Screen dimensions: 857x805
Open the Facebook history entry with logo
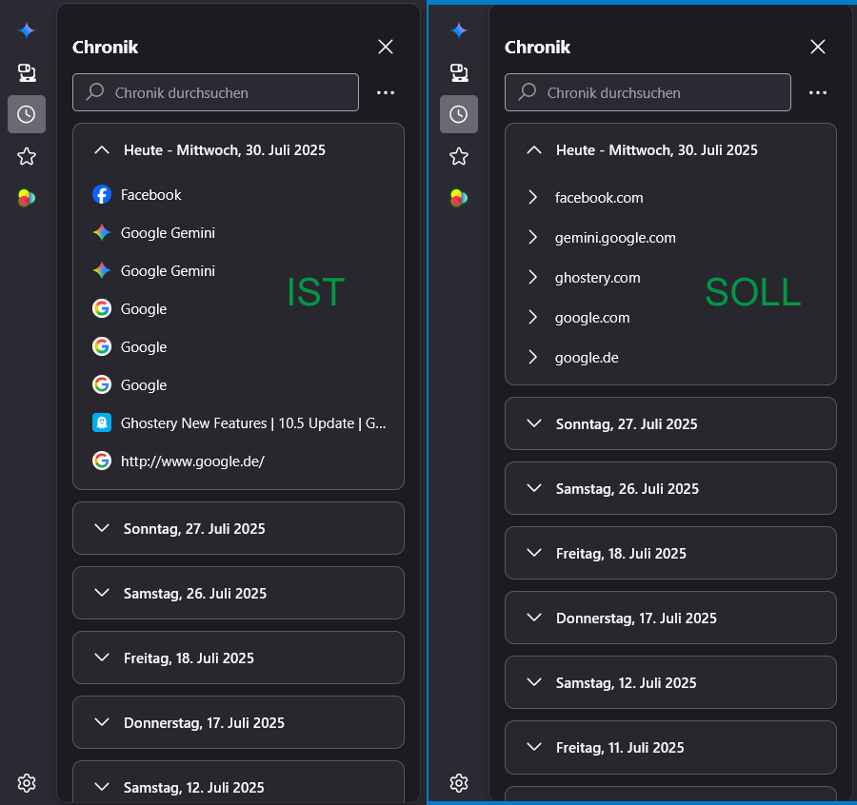coord(150,195)
